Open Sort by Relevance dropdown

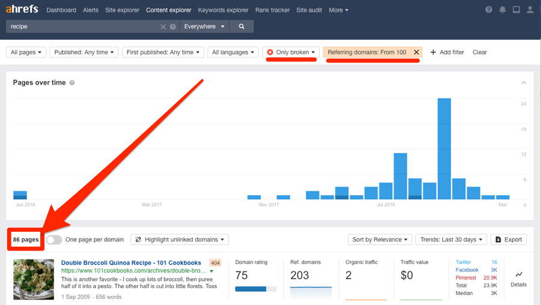(x=381, y=240)
